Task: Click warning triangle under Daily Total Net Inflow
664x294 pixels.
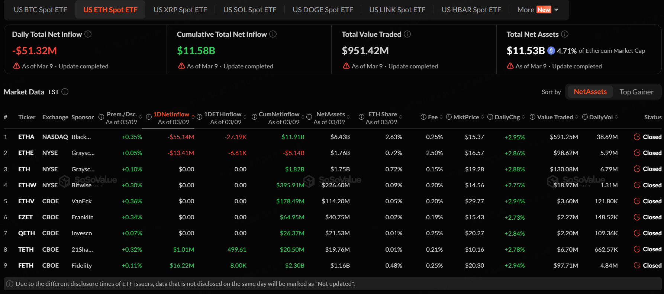Action: (16, 66)
